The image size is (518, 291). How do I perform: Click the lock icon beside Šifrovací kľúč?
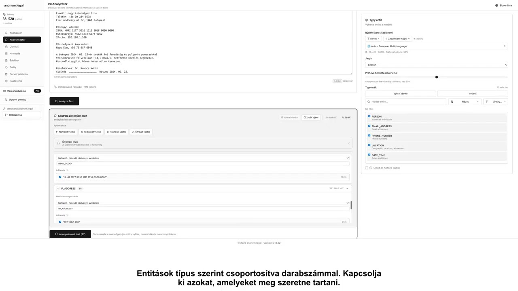click(58, 143)
